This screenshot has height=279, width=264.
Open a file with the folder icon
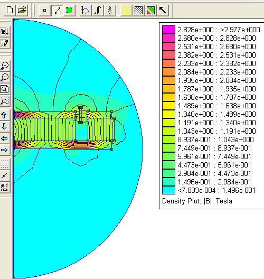[x=22, y=10]
